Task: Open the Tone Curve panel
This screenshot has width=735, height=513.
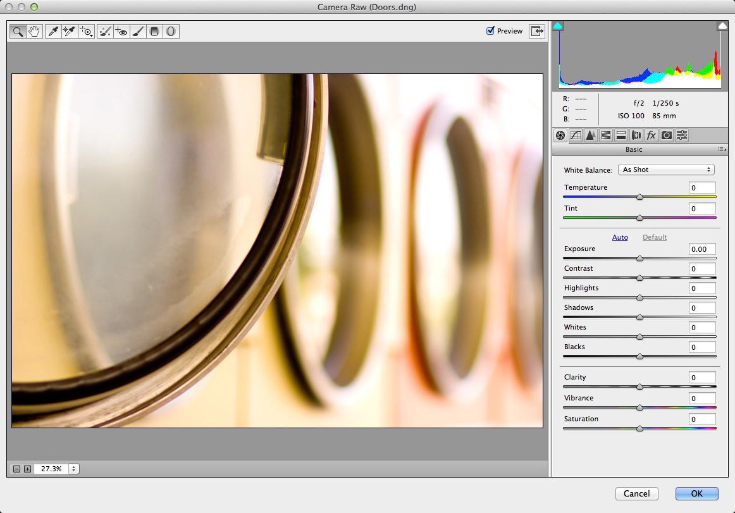Action: [575, 135]
